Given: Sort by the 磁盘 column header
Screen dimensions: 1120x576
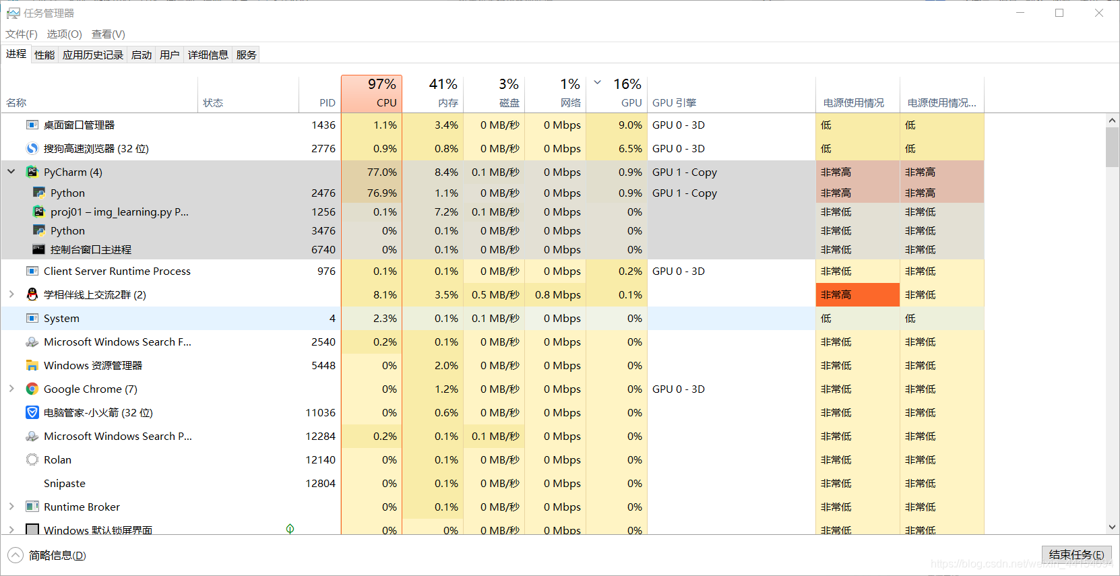Looking at the screenshot, I should pos(495,94).
